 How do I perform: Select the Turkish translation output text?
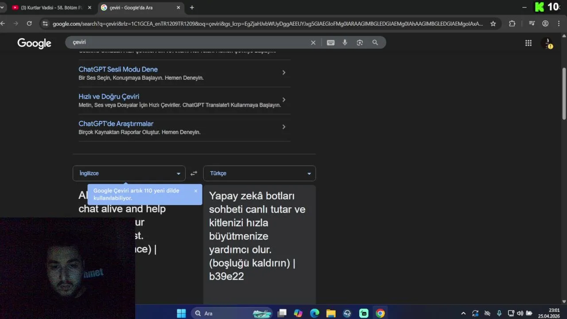[x=257, y=236]
